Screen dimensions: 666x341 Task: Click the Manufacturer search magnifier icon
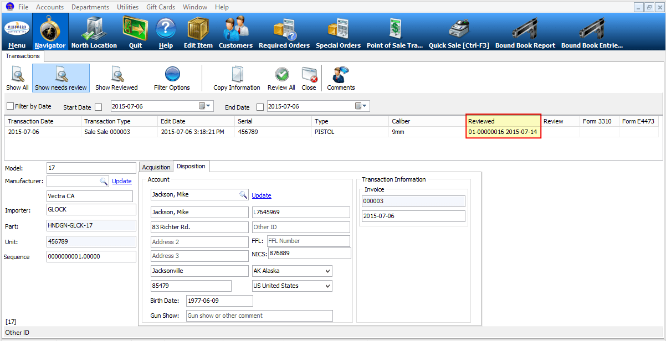click(104, 181)
